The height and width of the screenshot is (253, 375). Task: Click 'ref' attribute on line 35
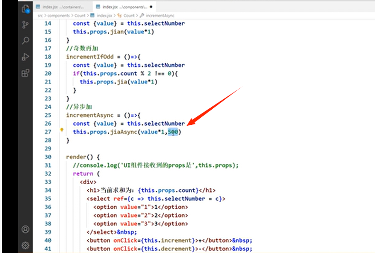(119, 199)
